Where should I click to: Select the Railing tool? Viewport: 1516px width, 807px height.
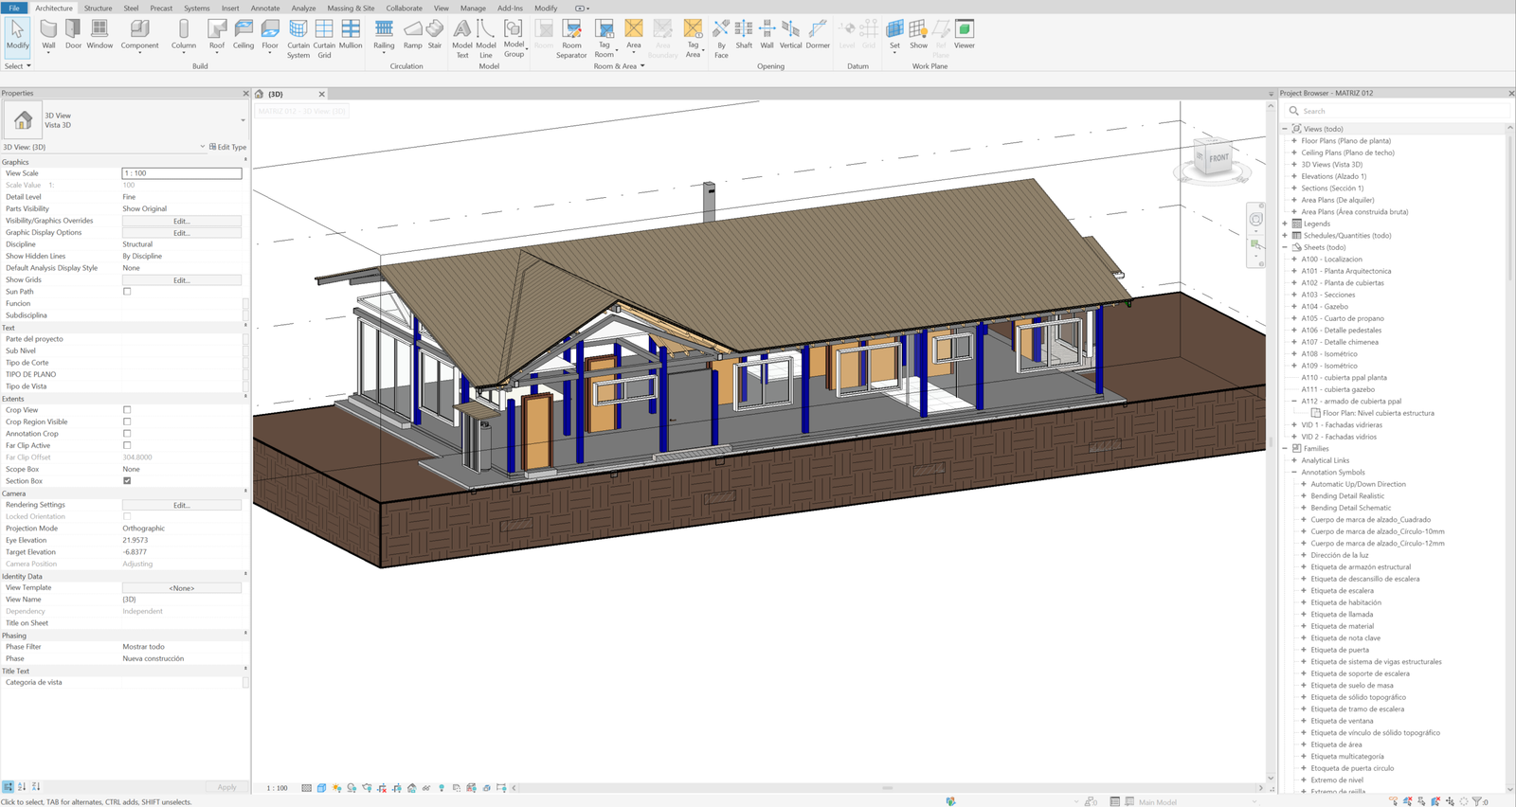click(384, 34)
